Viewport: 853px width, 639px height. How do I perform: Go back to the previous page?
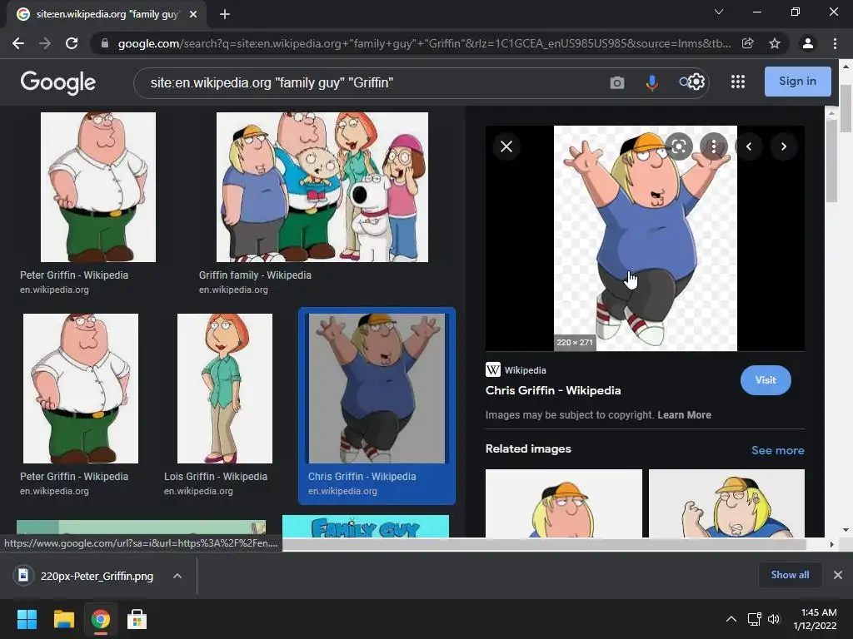click(18, 43)
